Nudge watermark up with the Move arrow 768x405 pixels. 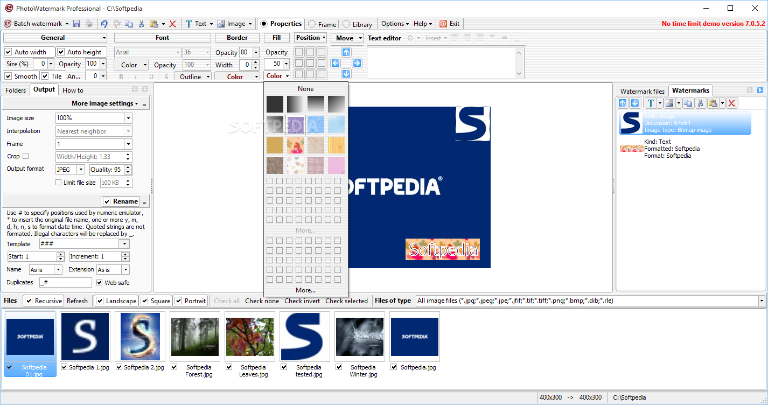pos(346,52)
